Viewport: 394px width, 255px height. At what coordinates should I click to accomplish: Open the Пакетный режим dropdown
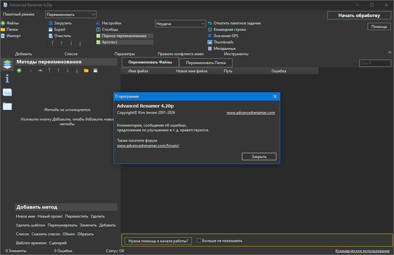[71, 15]
